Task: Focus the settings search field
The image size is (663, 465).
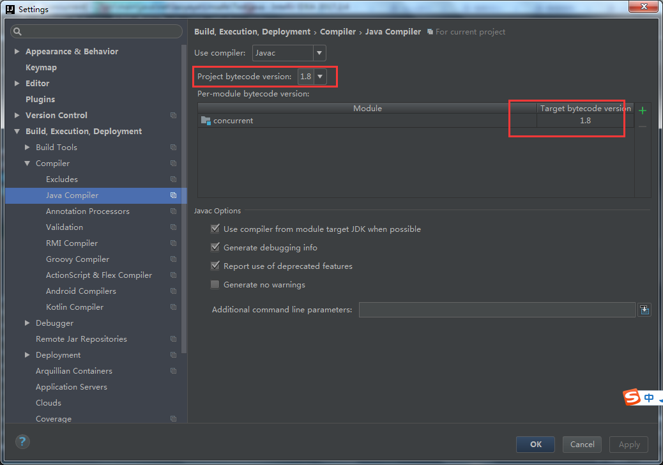Action: pyautogui.click(x=96, y=31)
